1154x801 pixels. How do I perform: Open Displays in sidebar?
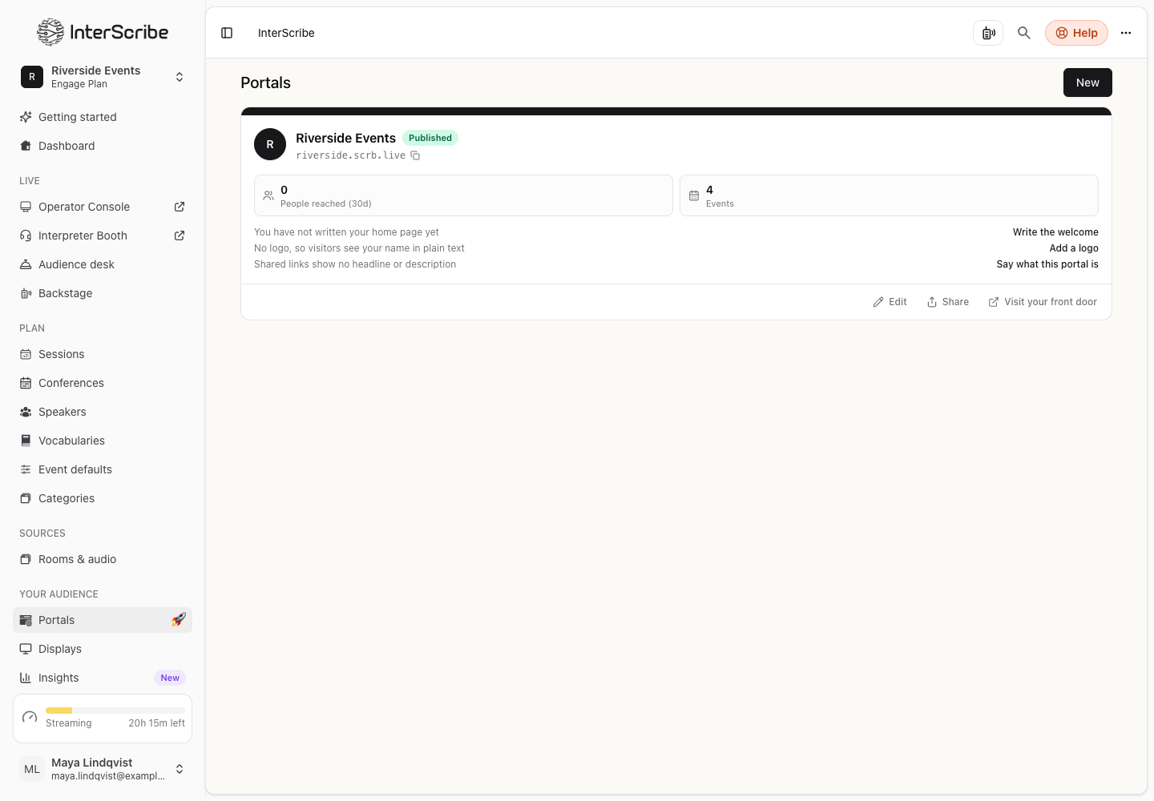coord(103,649)
